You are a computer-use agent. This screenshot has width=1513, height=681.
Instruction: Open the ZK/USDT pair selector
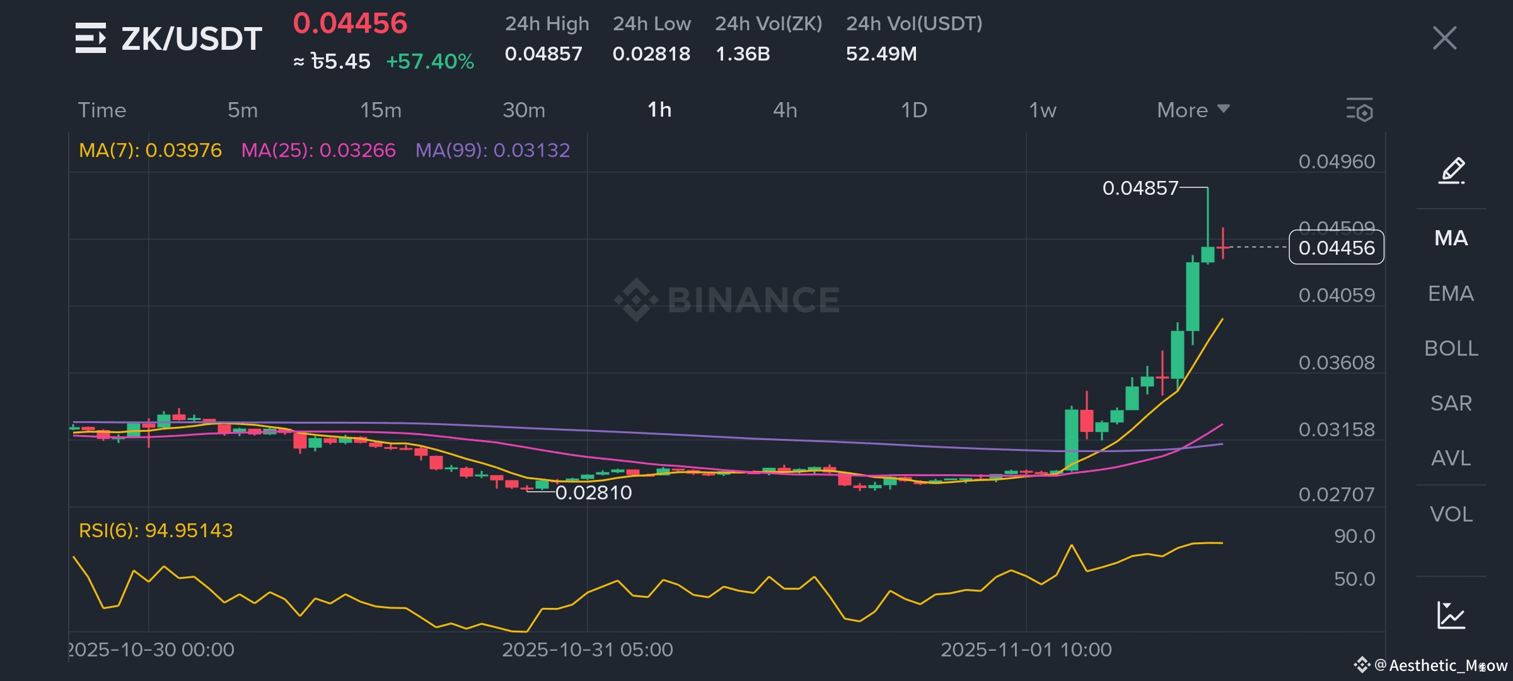[x=192, y=39]
